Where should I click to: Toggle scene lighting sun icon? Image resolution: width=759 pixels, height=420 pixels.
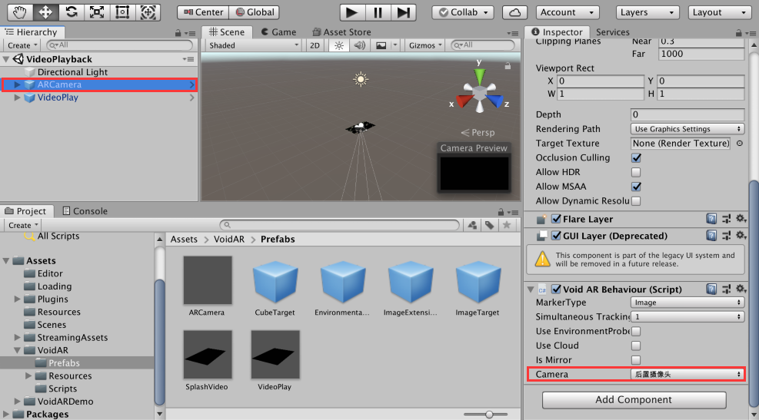coord(338,45)
